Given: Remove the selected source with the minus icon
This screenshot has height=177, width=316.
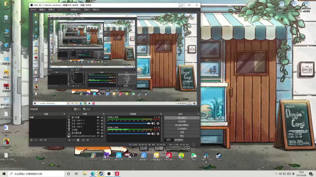Looking at the screenshot, I should click(74, 140).
